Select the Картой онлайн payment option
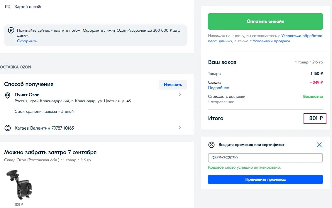This screenshot has width=332, height=208. pyautogui.click(x=28, y=7)
